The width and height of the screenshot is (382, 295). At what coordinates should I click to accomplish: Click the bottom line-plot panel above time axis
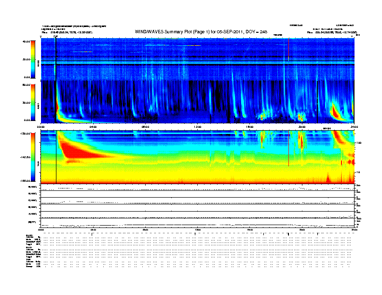click(197, 223)
